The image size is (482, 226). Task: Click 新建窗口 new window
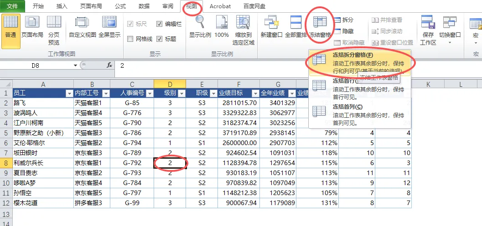(271, 28)
